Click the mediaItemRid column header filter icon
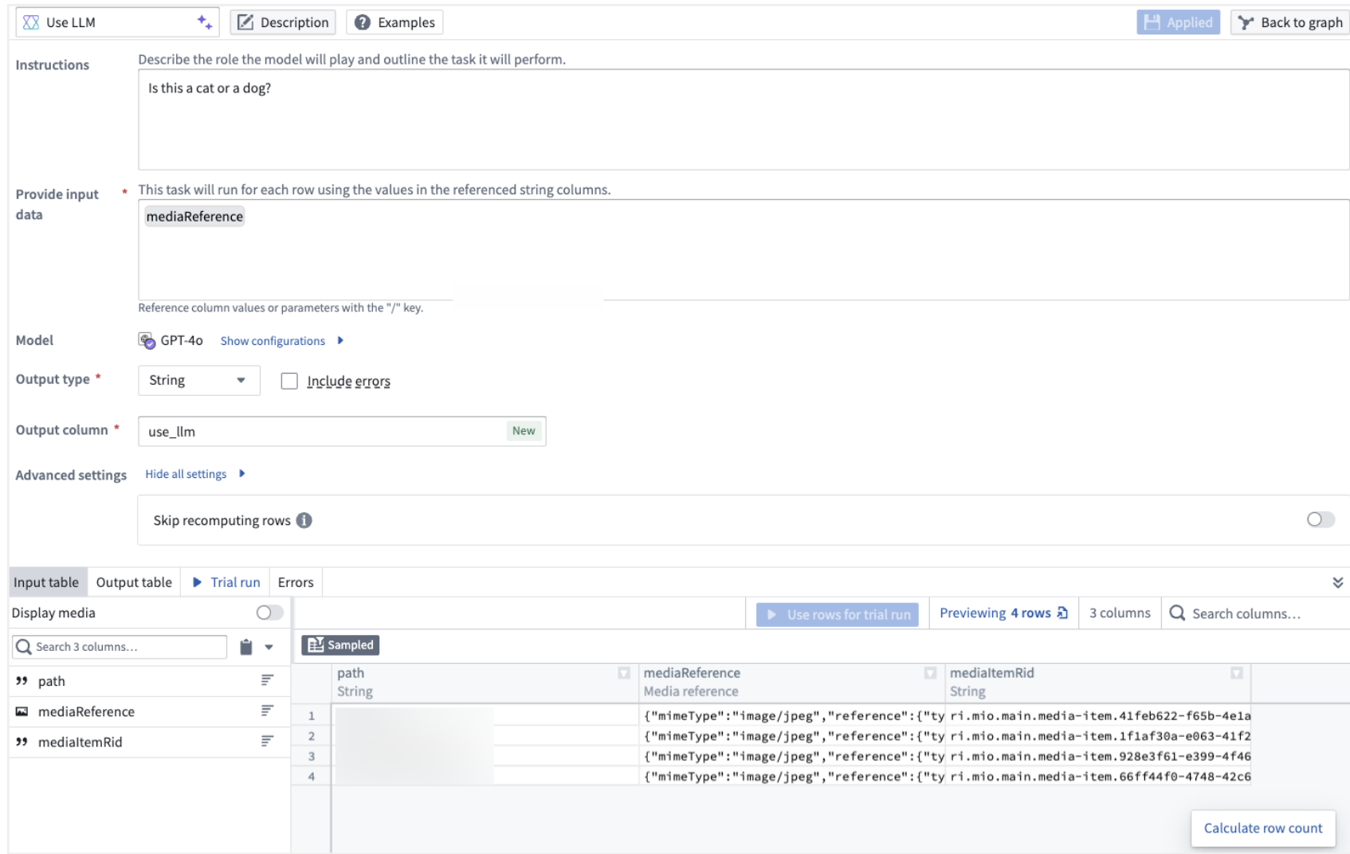This screenshot has width=1350, height=854. (1237, 673)
